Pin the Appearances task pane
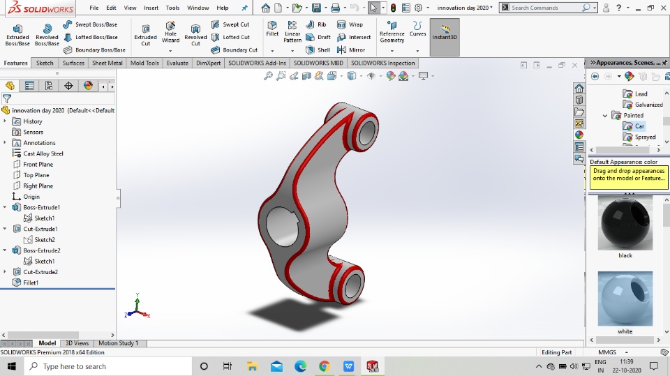The height and width of the screenshot is (376, 670). click(x=664, y=62)
